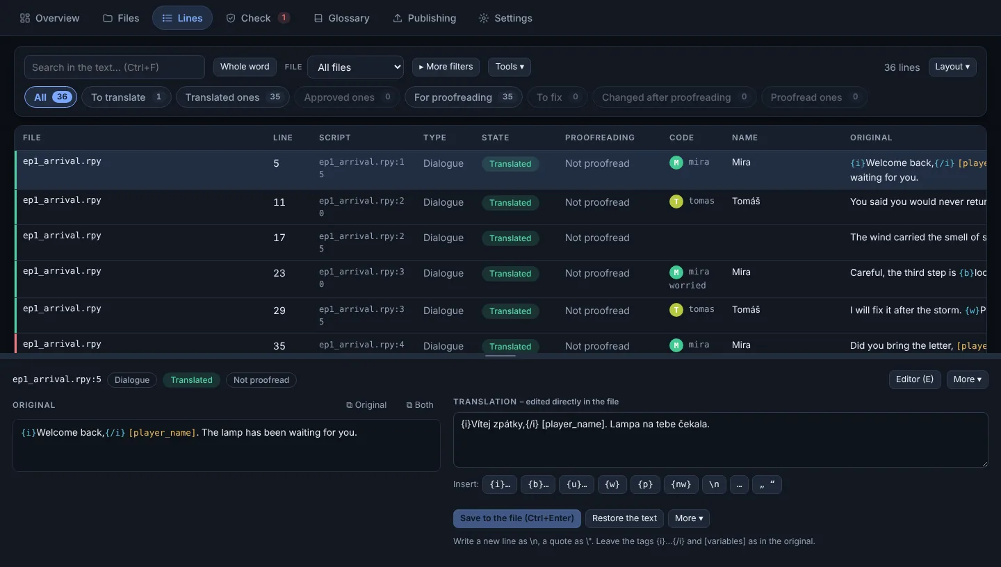Insert the \n newline code
This screenshot has width=1001, height=567.
pos(715,484)
